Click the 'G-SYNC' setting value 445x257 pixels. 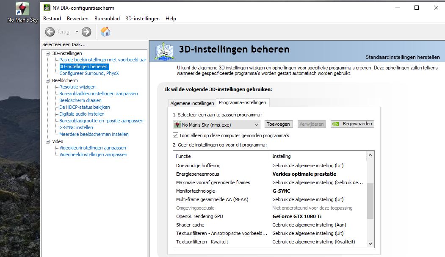point(281,191)
